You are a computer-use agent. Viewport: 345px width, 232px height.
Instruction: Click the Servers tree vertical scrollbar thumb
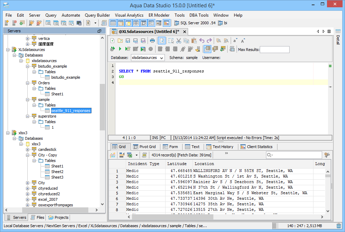(x=102, y=107)
